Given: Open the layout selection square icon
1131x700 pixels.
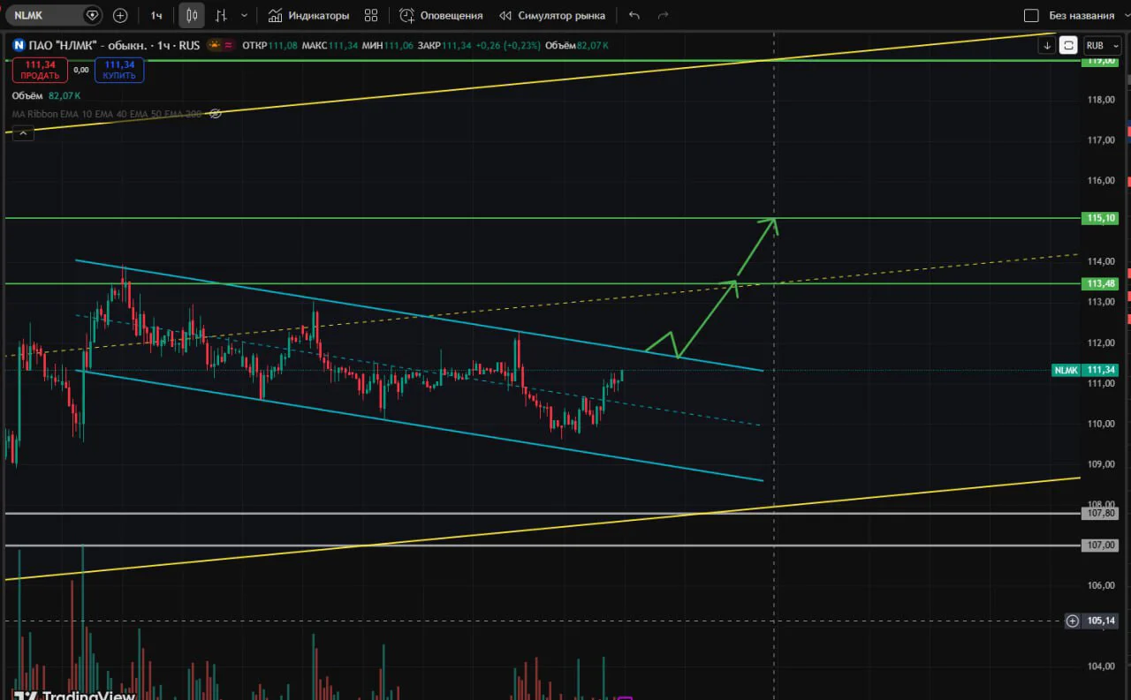Looking at the screenshot, I should point(1031,15).
